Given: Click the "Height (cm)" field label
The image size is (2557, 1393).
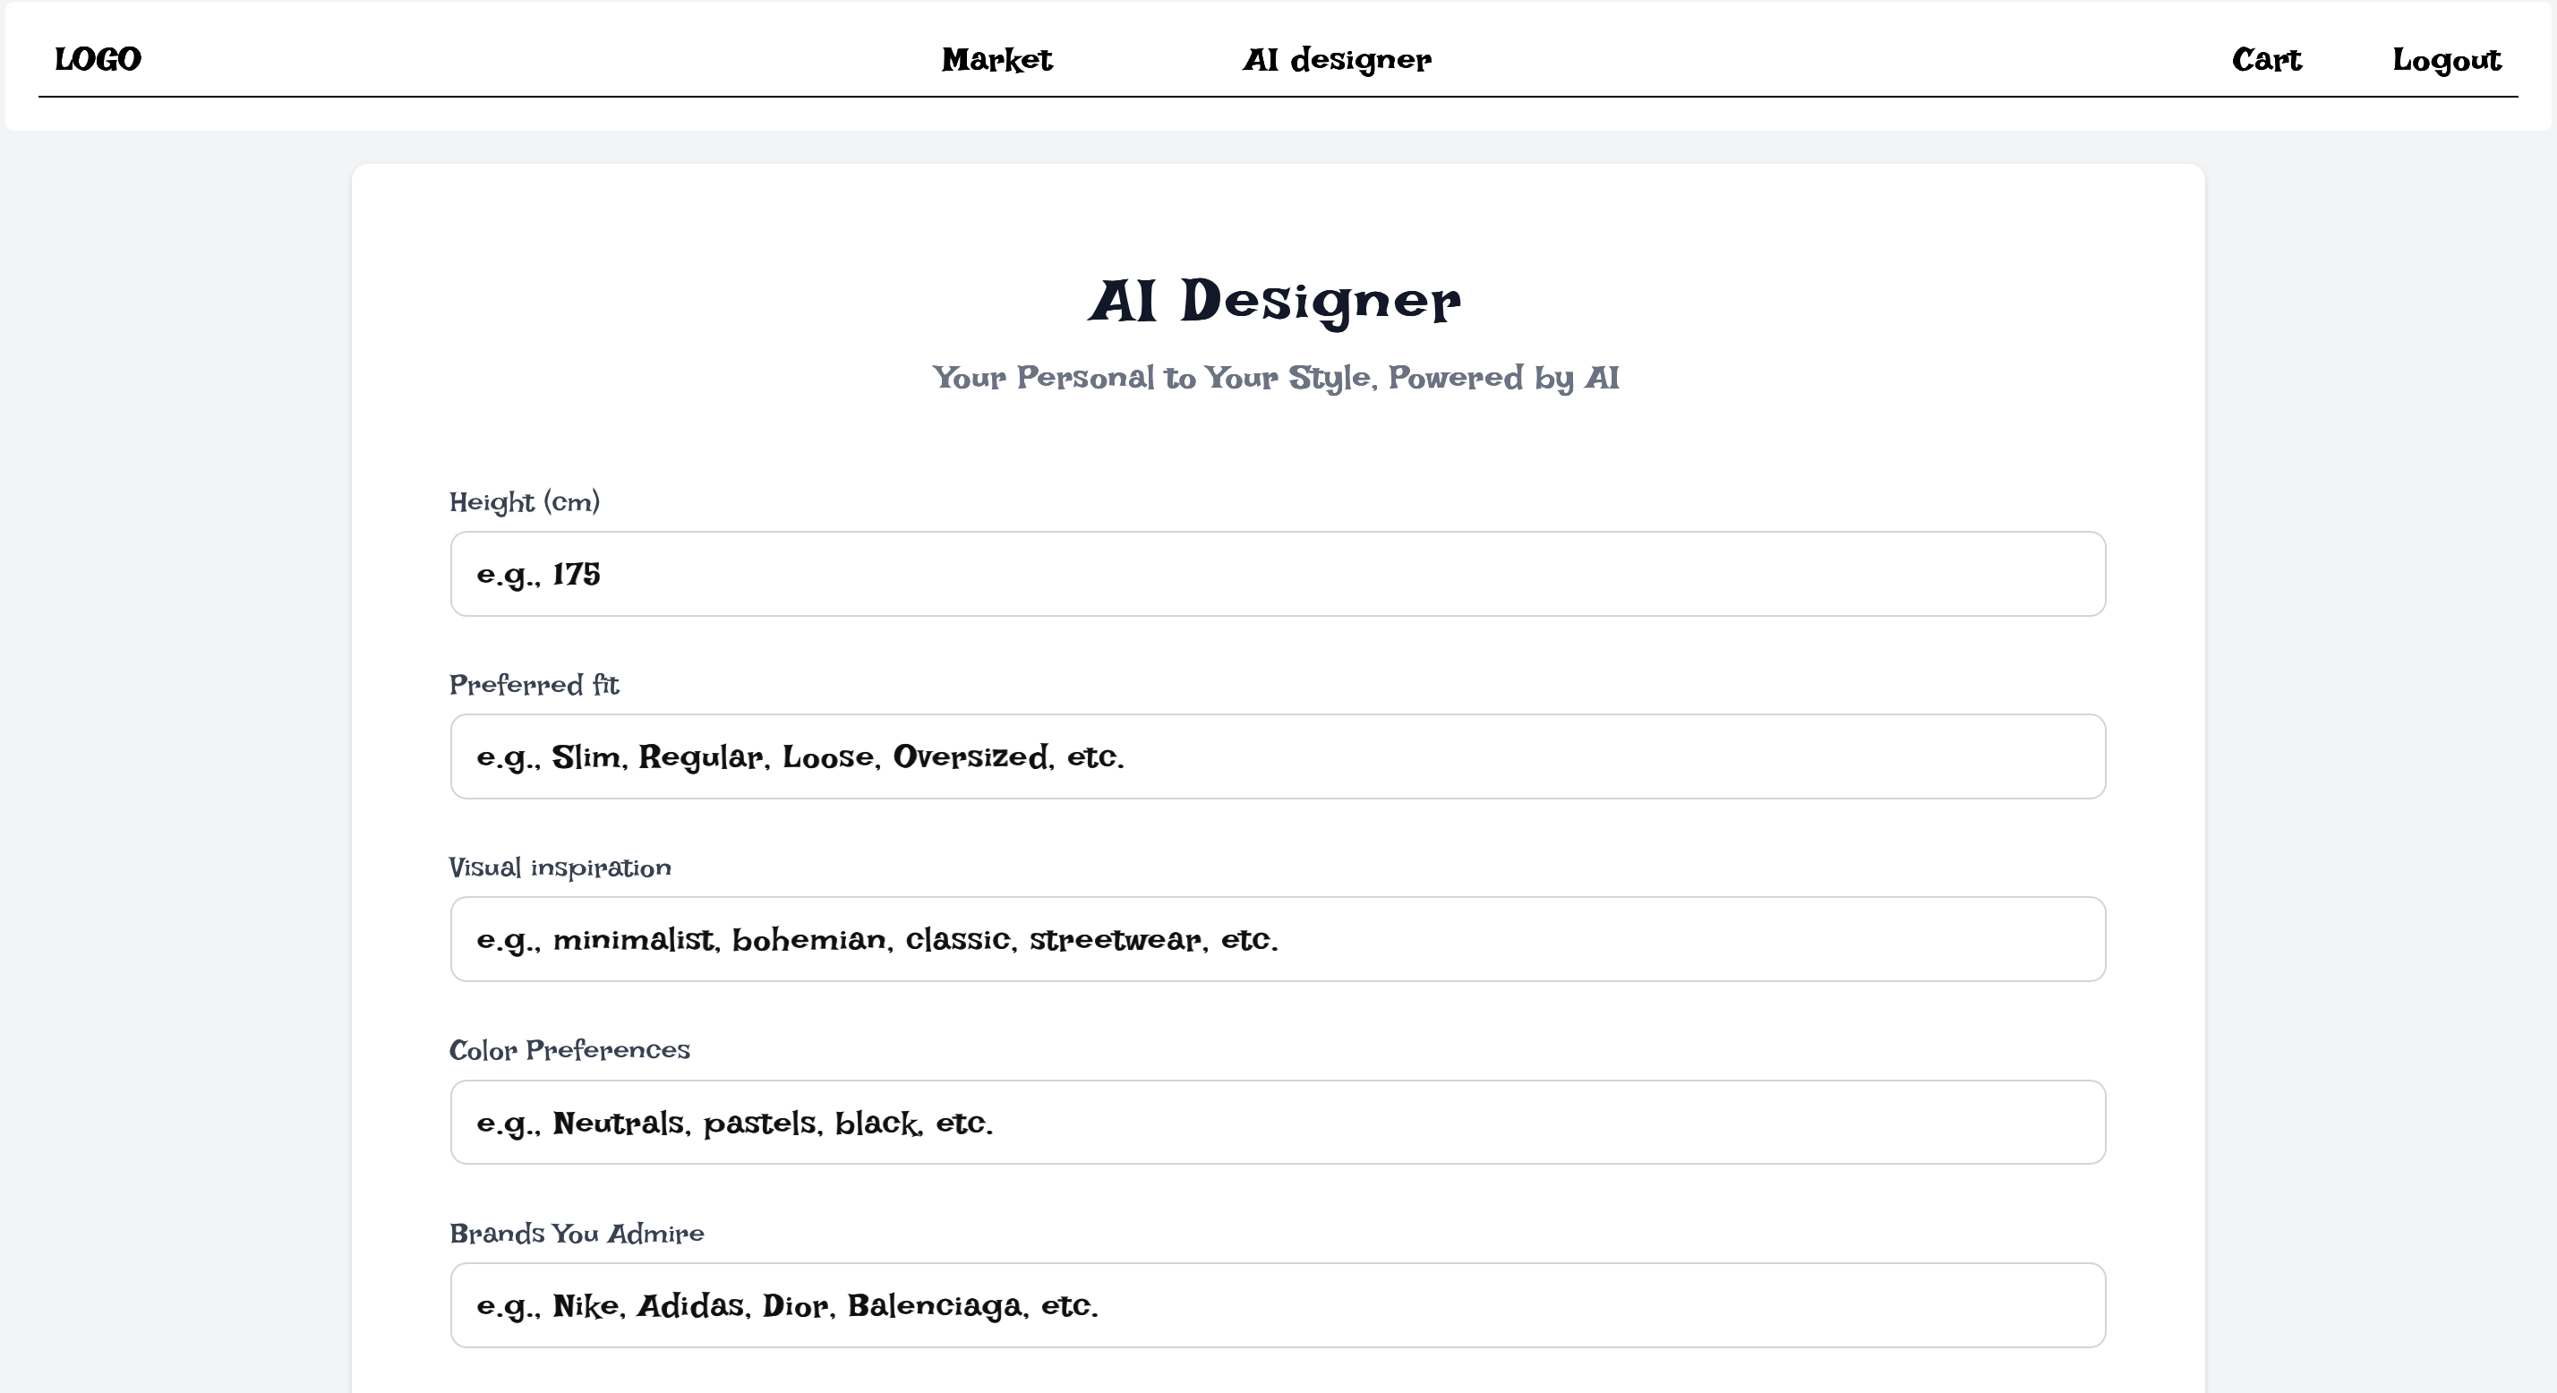Looking at the screenshot, I should pyautogui.click(x=524, y=502).
